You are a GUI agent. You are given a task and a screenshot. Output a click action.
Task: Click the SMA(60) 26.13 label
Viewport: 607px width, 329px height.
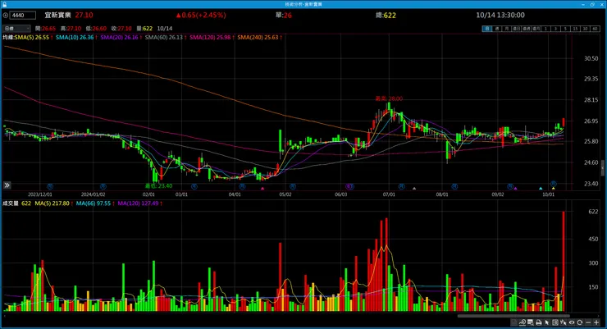(166, 38)
